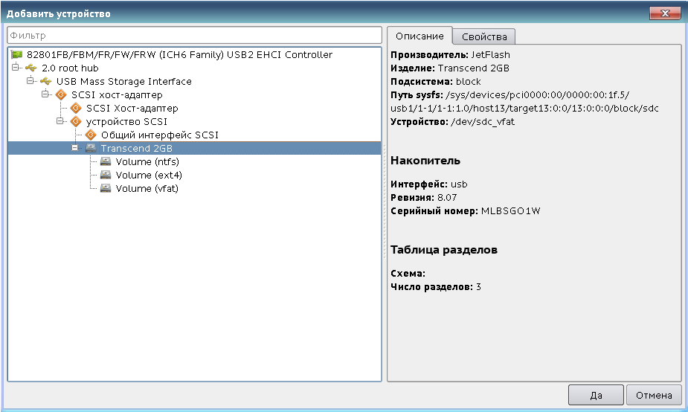The height and width of the screenshot is (412, 688).
Task: Click the orange icon beside устройство SCSI
Action: [x=76, y=121]
